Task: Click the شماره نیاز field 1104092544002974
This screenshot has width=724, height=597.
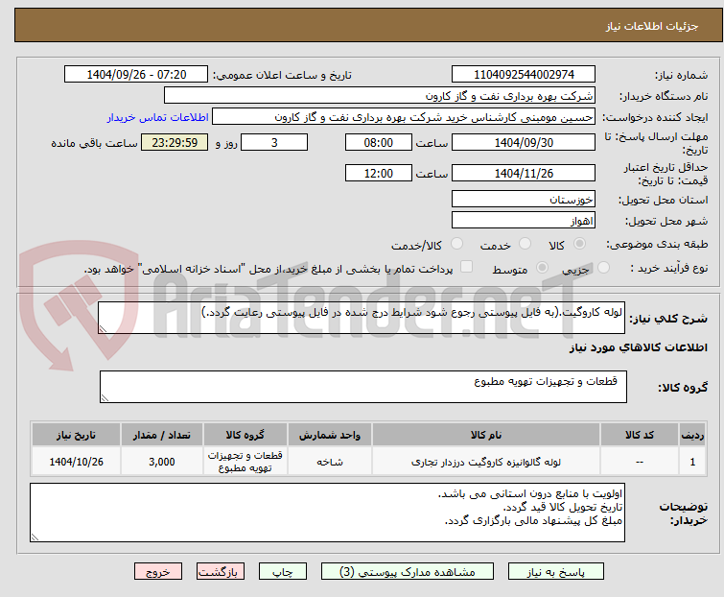Action: 524,75
